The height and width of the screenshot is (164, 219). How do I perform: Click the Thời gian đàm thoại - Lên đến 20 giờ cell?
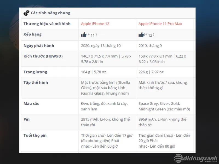tap(164, 141)
